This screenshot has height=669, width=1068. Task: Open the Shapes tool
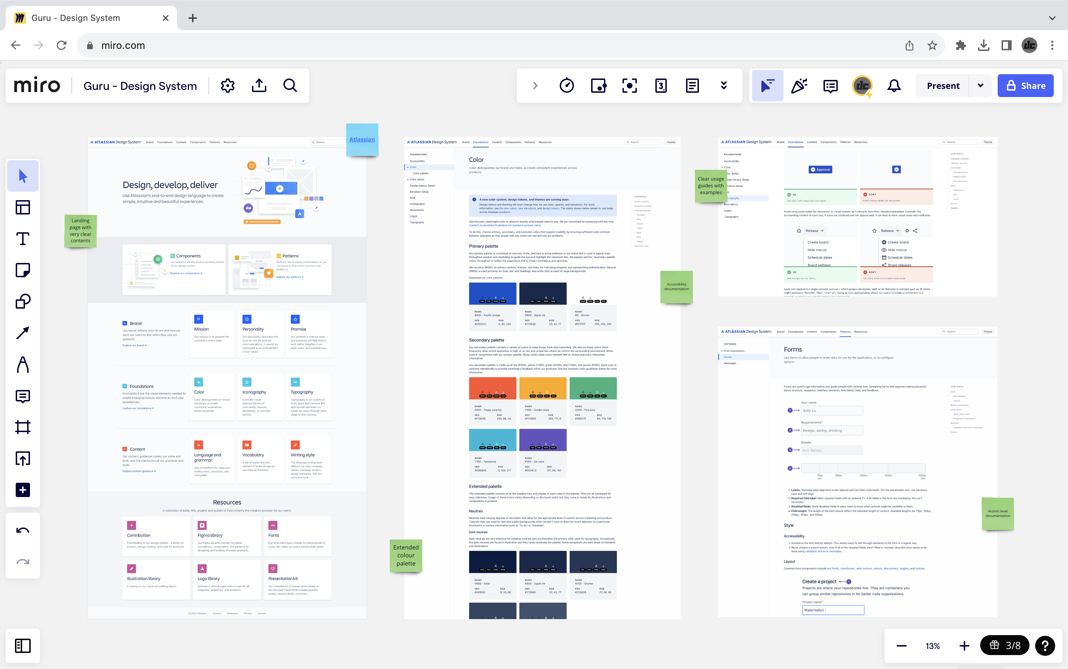[x=23, y=301]
